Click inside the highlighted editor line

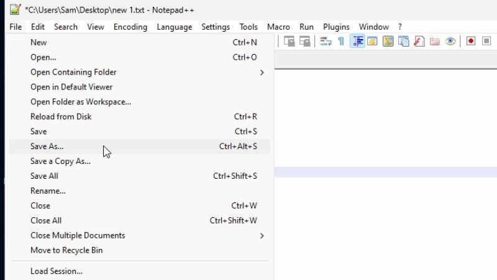[x=385, y=172]
